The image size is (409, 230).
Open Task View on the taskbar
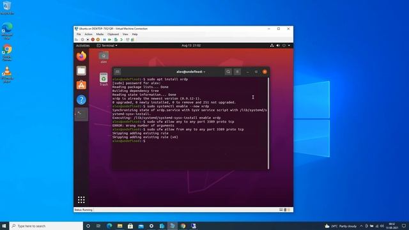(x=98, y=226)
